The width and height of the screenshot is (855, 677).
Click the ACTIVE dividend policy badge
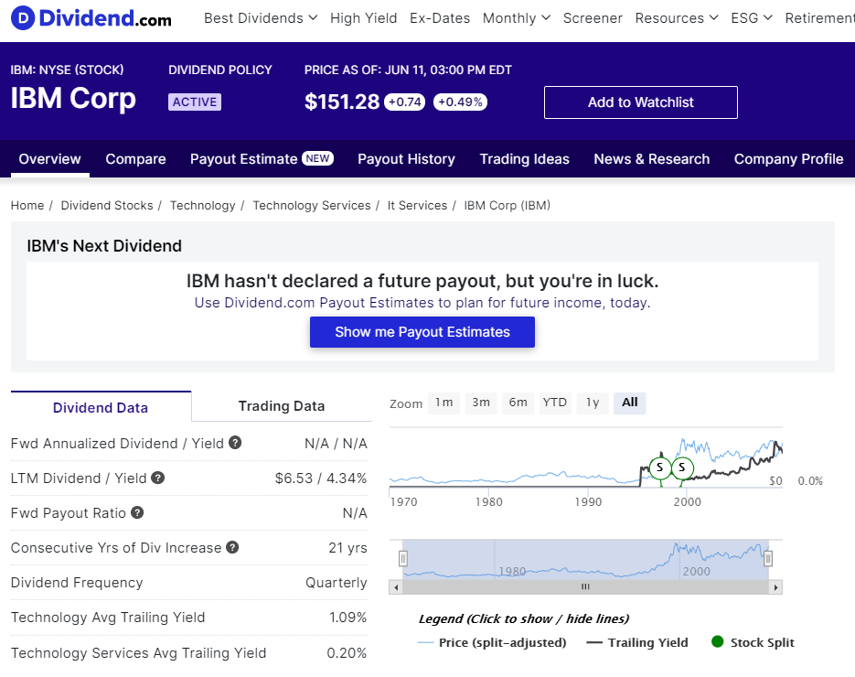click(x=195, y=102)
